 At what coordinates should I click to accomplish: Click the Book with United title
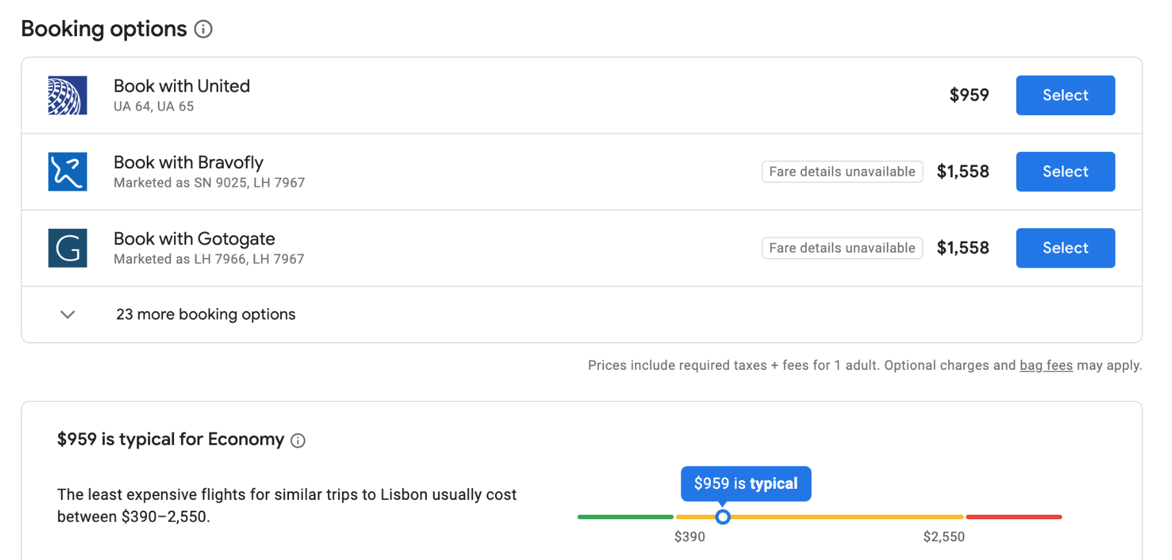182,86
